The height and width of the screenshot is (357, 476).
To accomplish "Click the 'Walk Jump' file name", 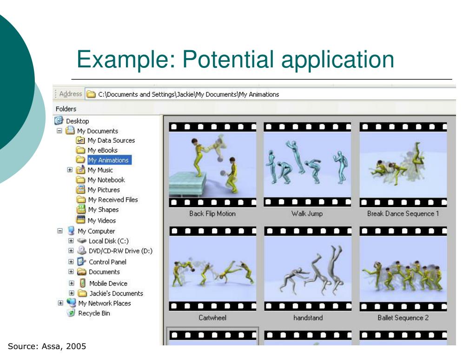I will (307, 214).
